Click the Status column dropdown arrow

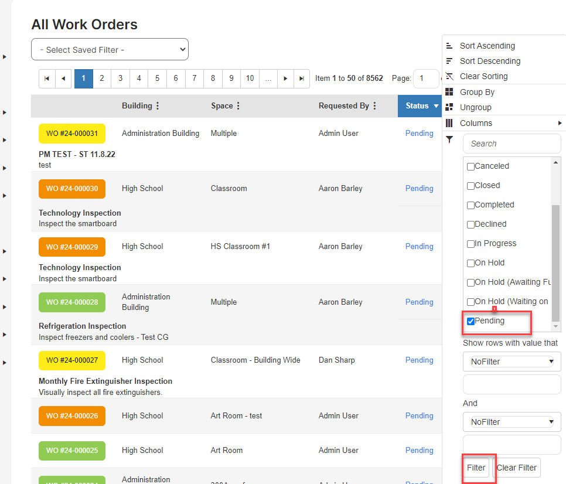(436, 106)
